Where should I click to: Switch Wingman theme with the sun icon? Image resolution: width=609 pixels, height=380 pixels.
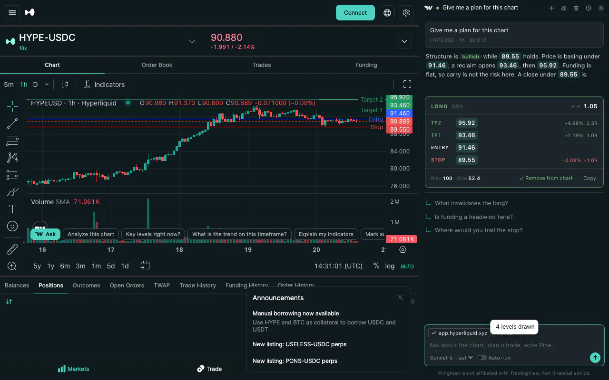(601, 8)
